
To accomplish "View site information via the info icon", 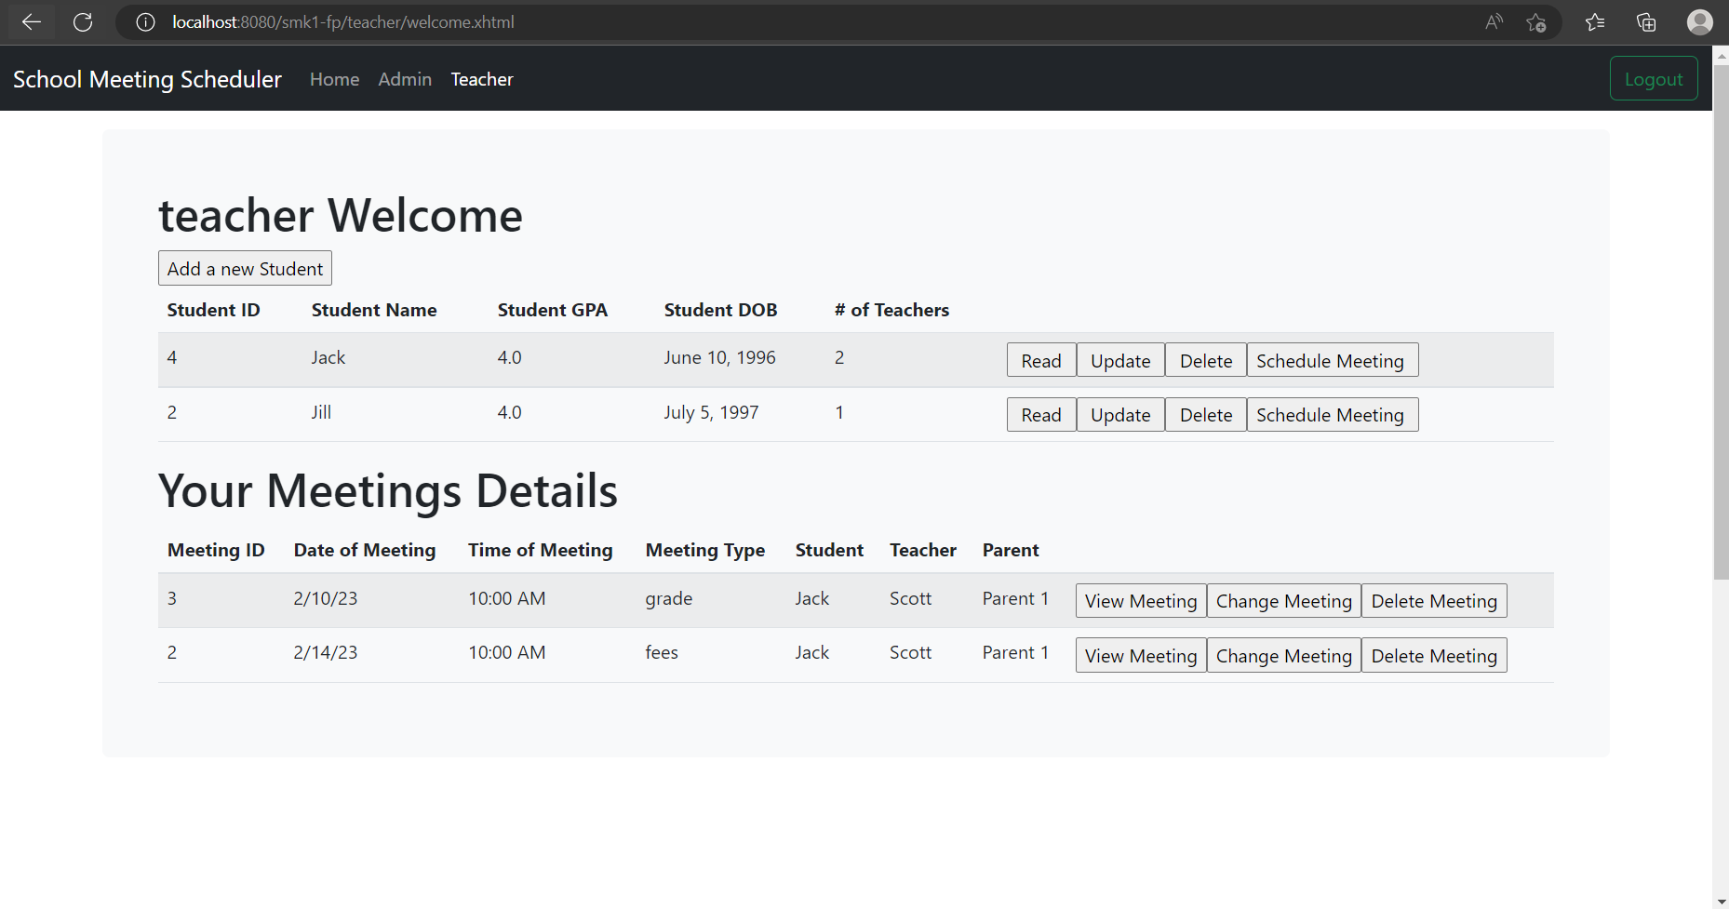I will click(145, 21).
